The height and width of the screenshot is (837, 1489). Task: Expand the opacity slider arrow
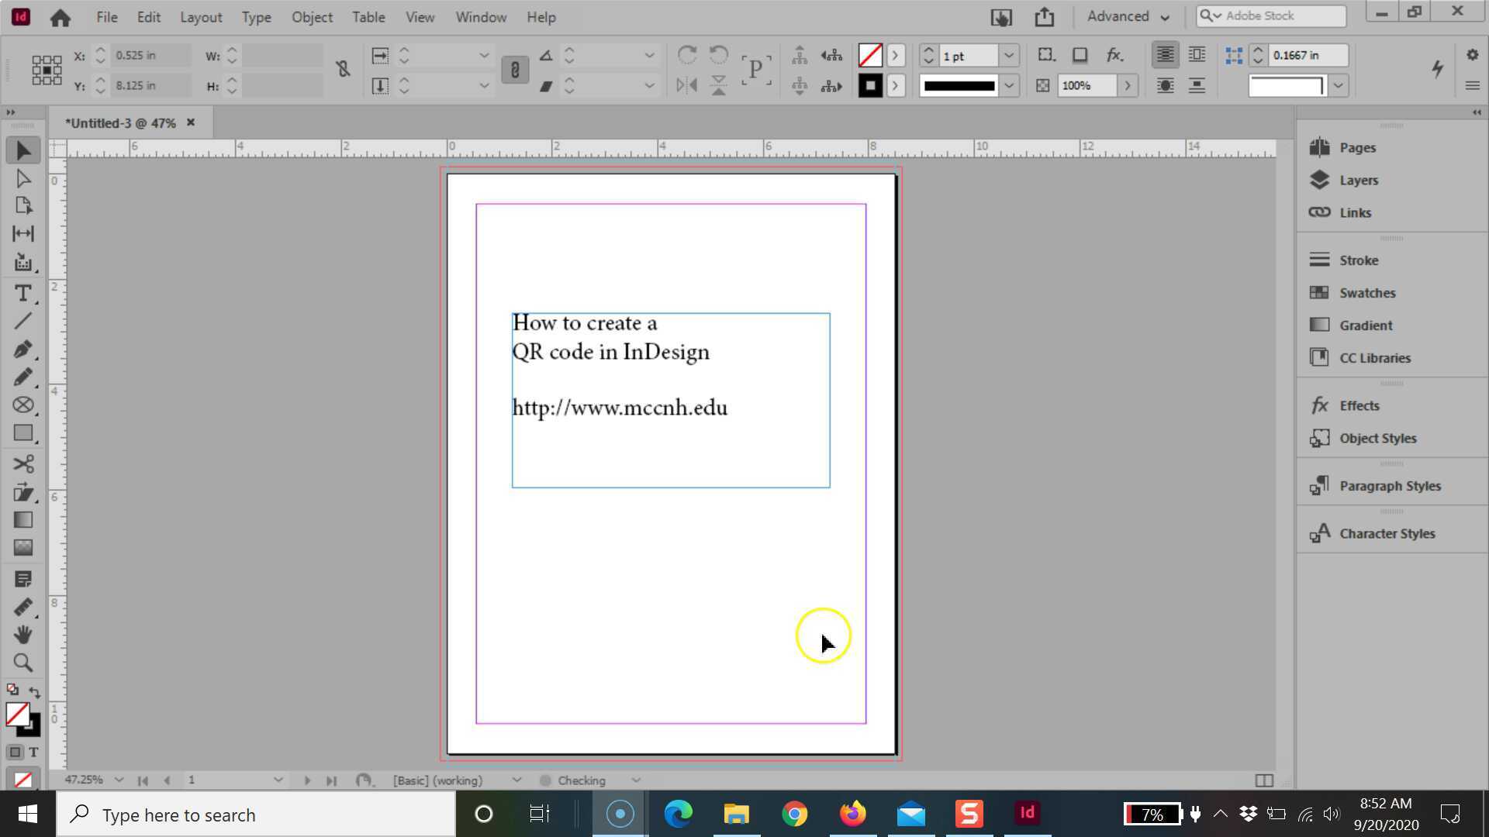[x=1128, y=85]
